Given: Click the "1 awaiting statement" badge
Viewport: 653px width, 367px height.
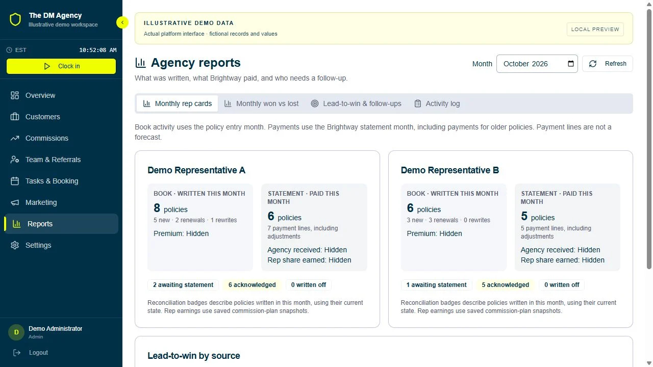Looking at the screenshot, I should pos(437,285).
